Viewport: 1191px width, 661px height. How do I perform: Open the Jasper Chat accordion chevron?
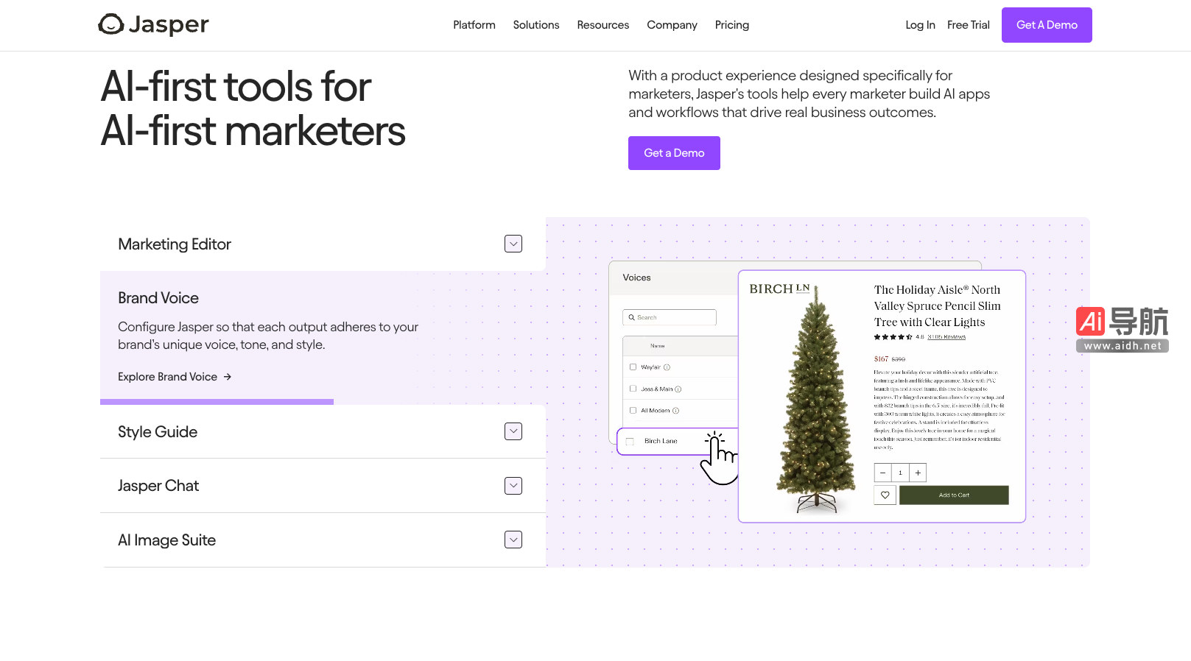click(x=513, y=486)
